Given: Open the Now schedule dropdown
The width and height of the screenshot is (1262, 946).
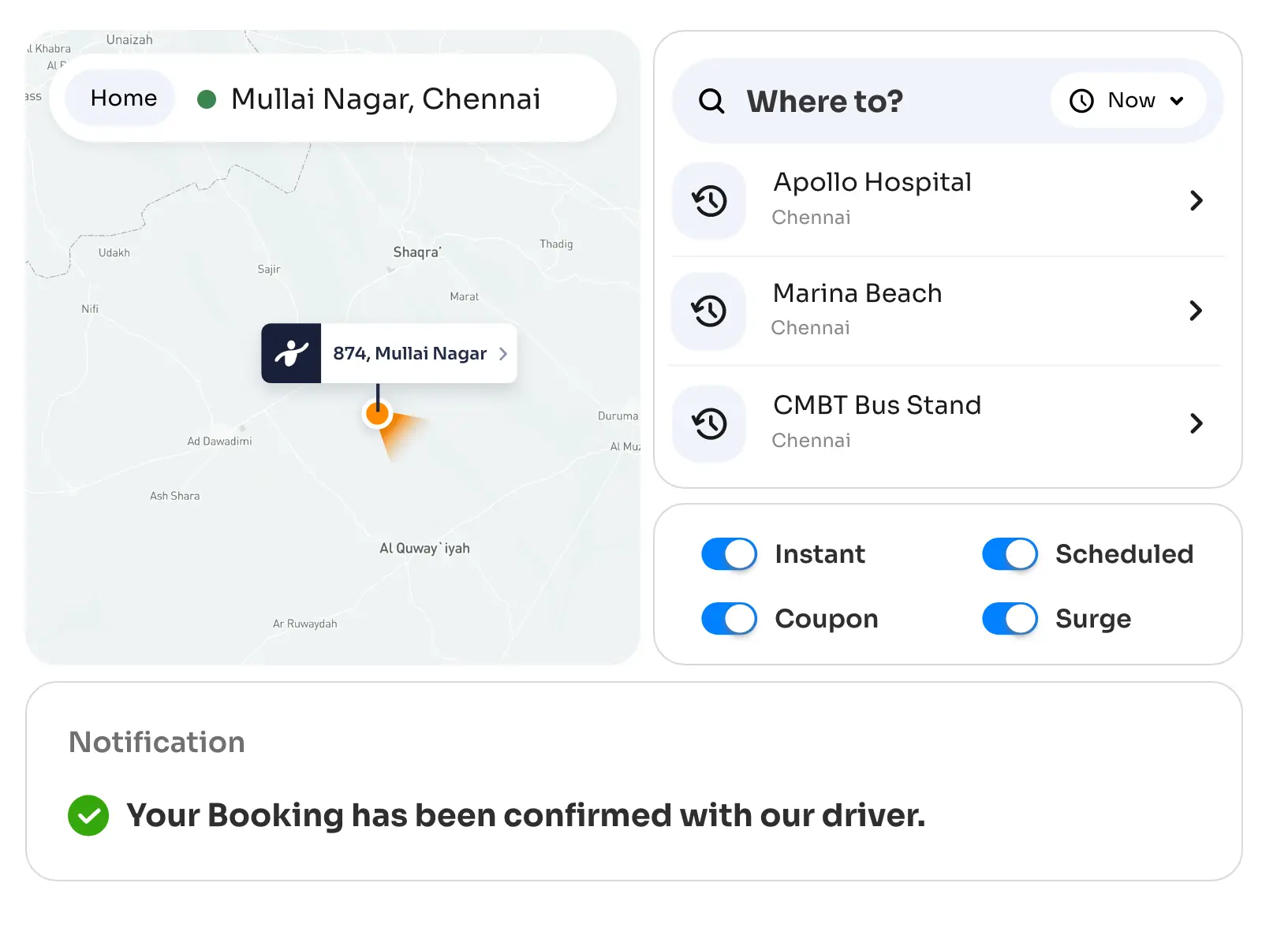Looking at the screenshot, I should click(x=1130, y=101).
